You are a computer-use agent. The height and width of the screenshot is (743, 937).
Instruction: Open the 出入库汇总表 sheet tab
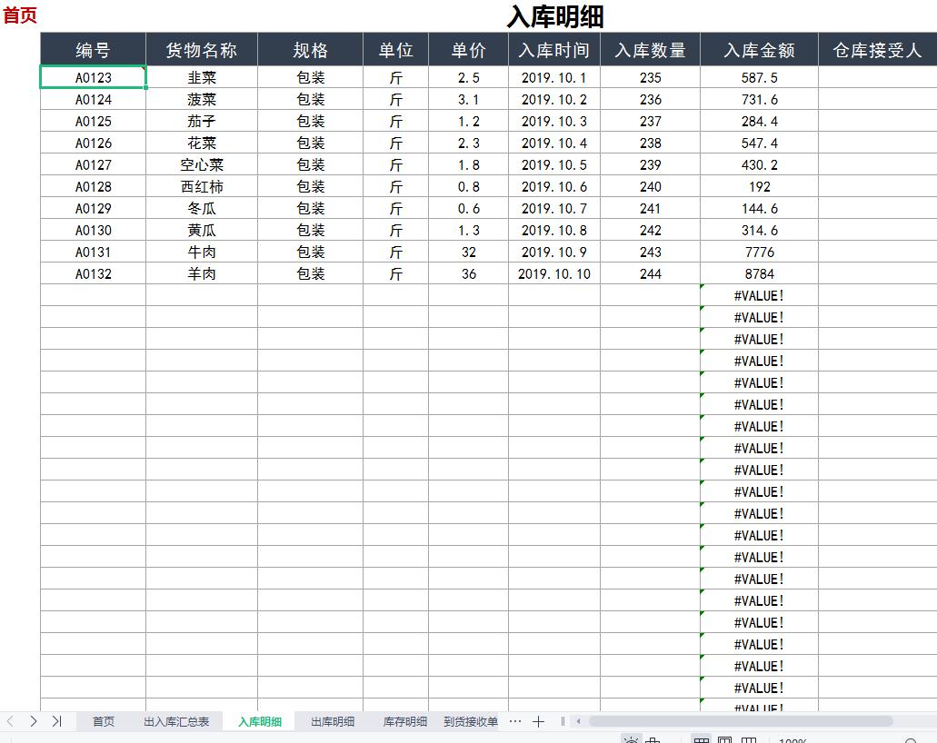[x=177, y=720]
